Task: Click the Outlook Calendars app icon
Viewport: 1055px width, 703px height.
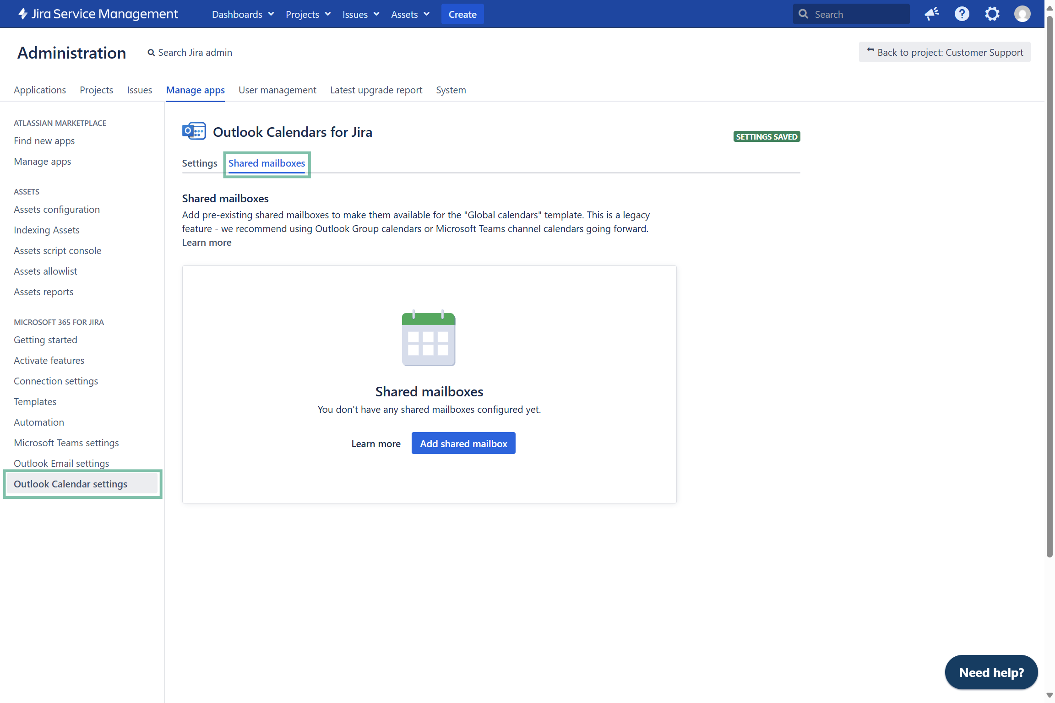Action: coord(194,132)
